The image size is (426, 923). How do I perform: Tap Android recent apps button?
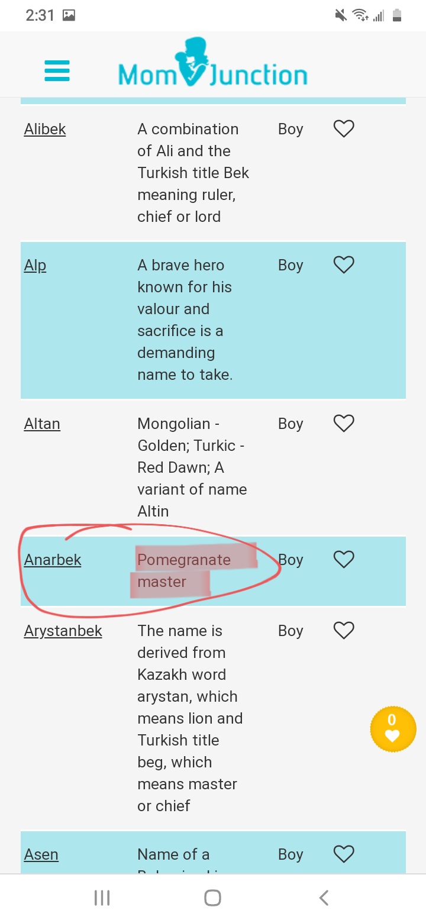click(x=102, y=898)
